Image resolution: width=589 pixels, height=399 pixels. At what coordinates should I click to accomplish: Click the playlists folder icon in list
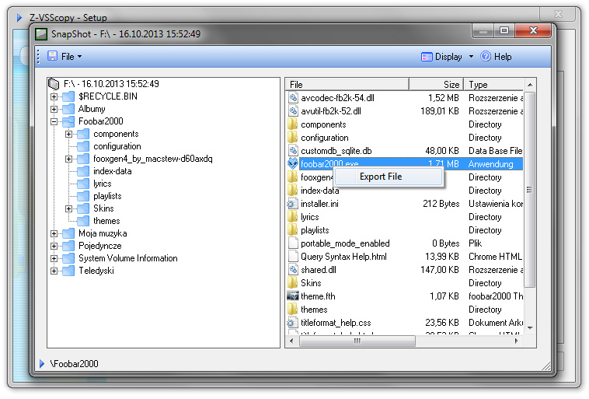pos(292,230)
